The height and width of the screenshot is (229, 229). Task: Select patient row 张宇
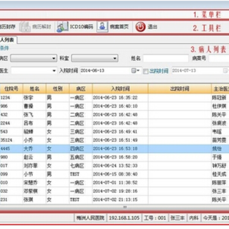point(114,98)
